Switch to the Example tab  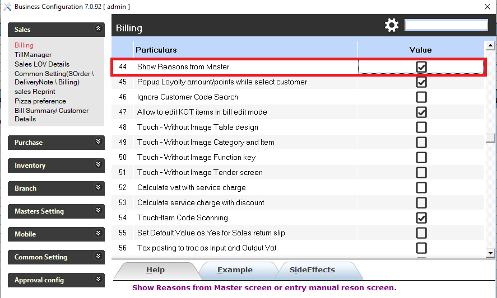[235, 270]
